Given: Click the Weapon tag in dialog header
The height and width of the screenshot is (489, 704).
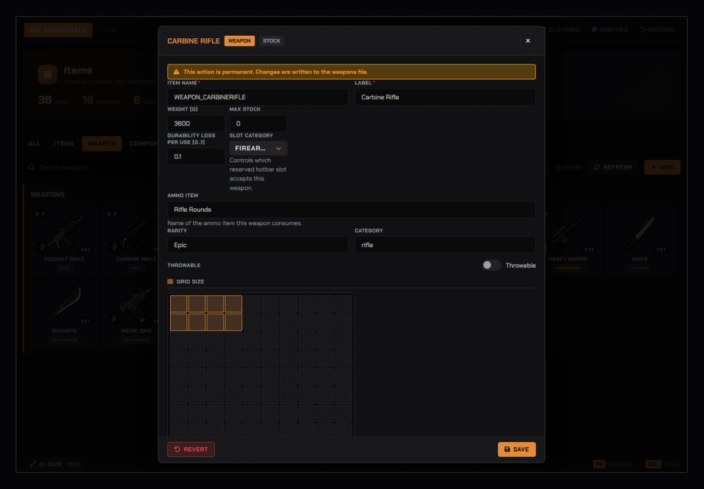Looking at the screenshot, I should coord(239,41).
